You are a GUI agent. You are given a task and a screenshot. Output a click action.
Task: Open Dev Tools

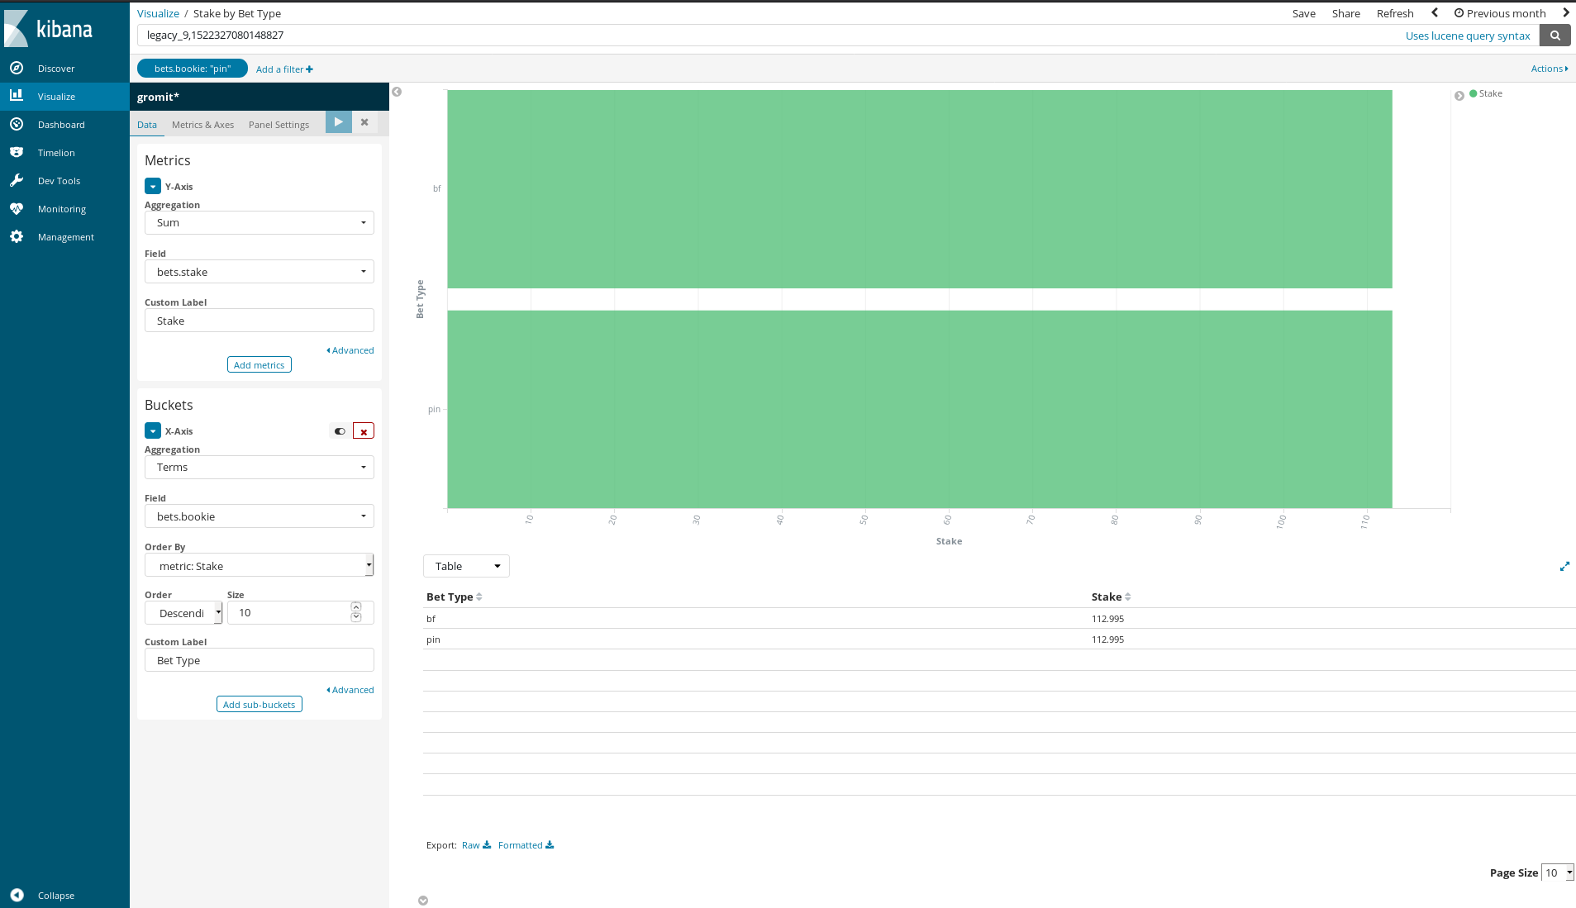pyautogui.click(x=58, y=180)
